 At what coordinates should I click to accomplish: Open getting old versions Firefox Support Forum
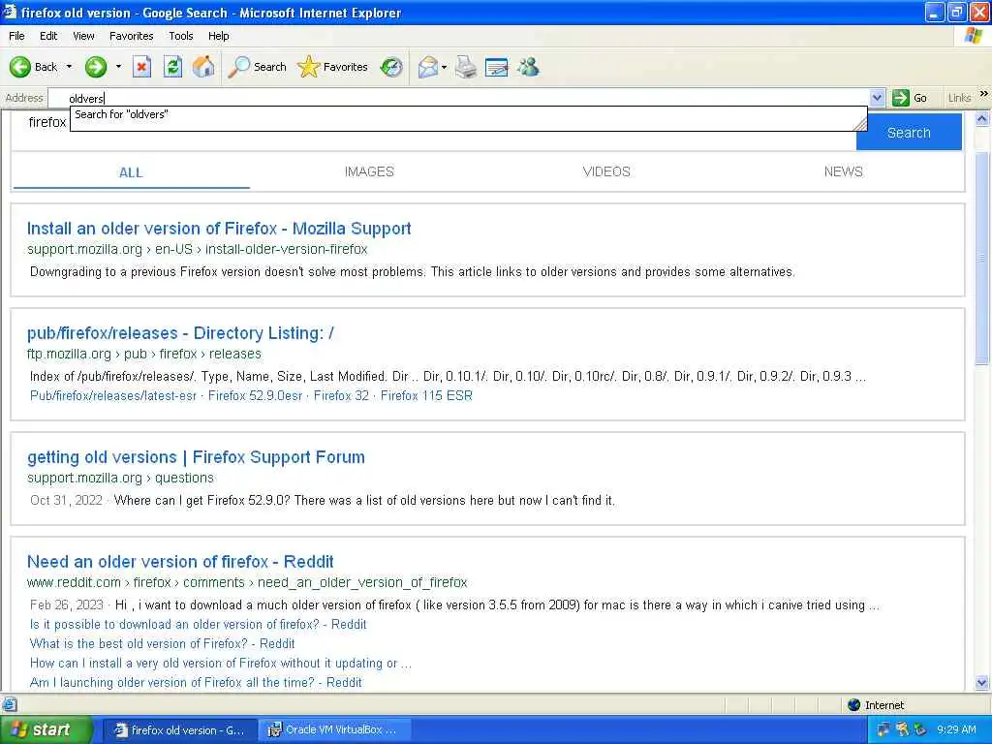(x=196, y=457)
